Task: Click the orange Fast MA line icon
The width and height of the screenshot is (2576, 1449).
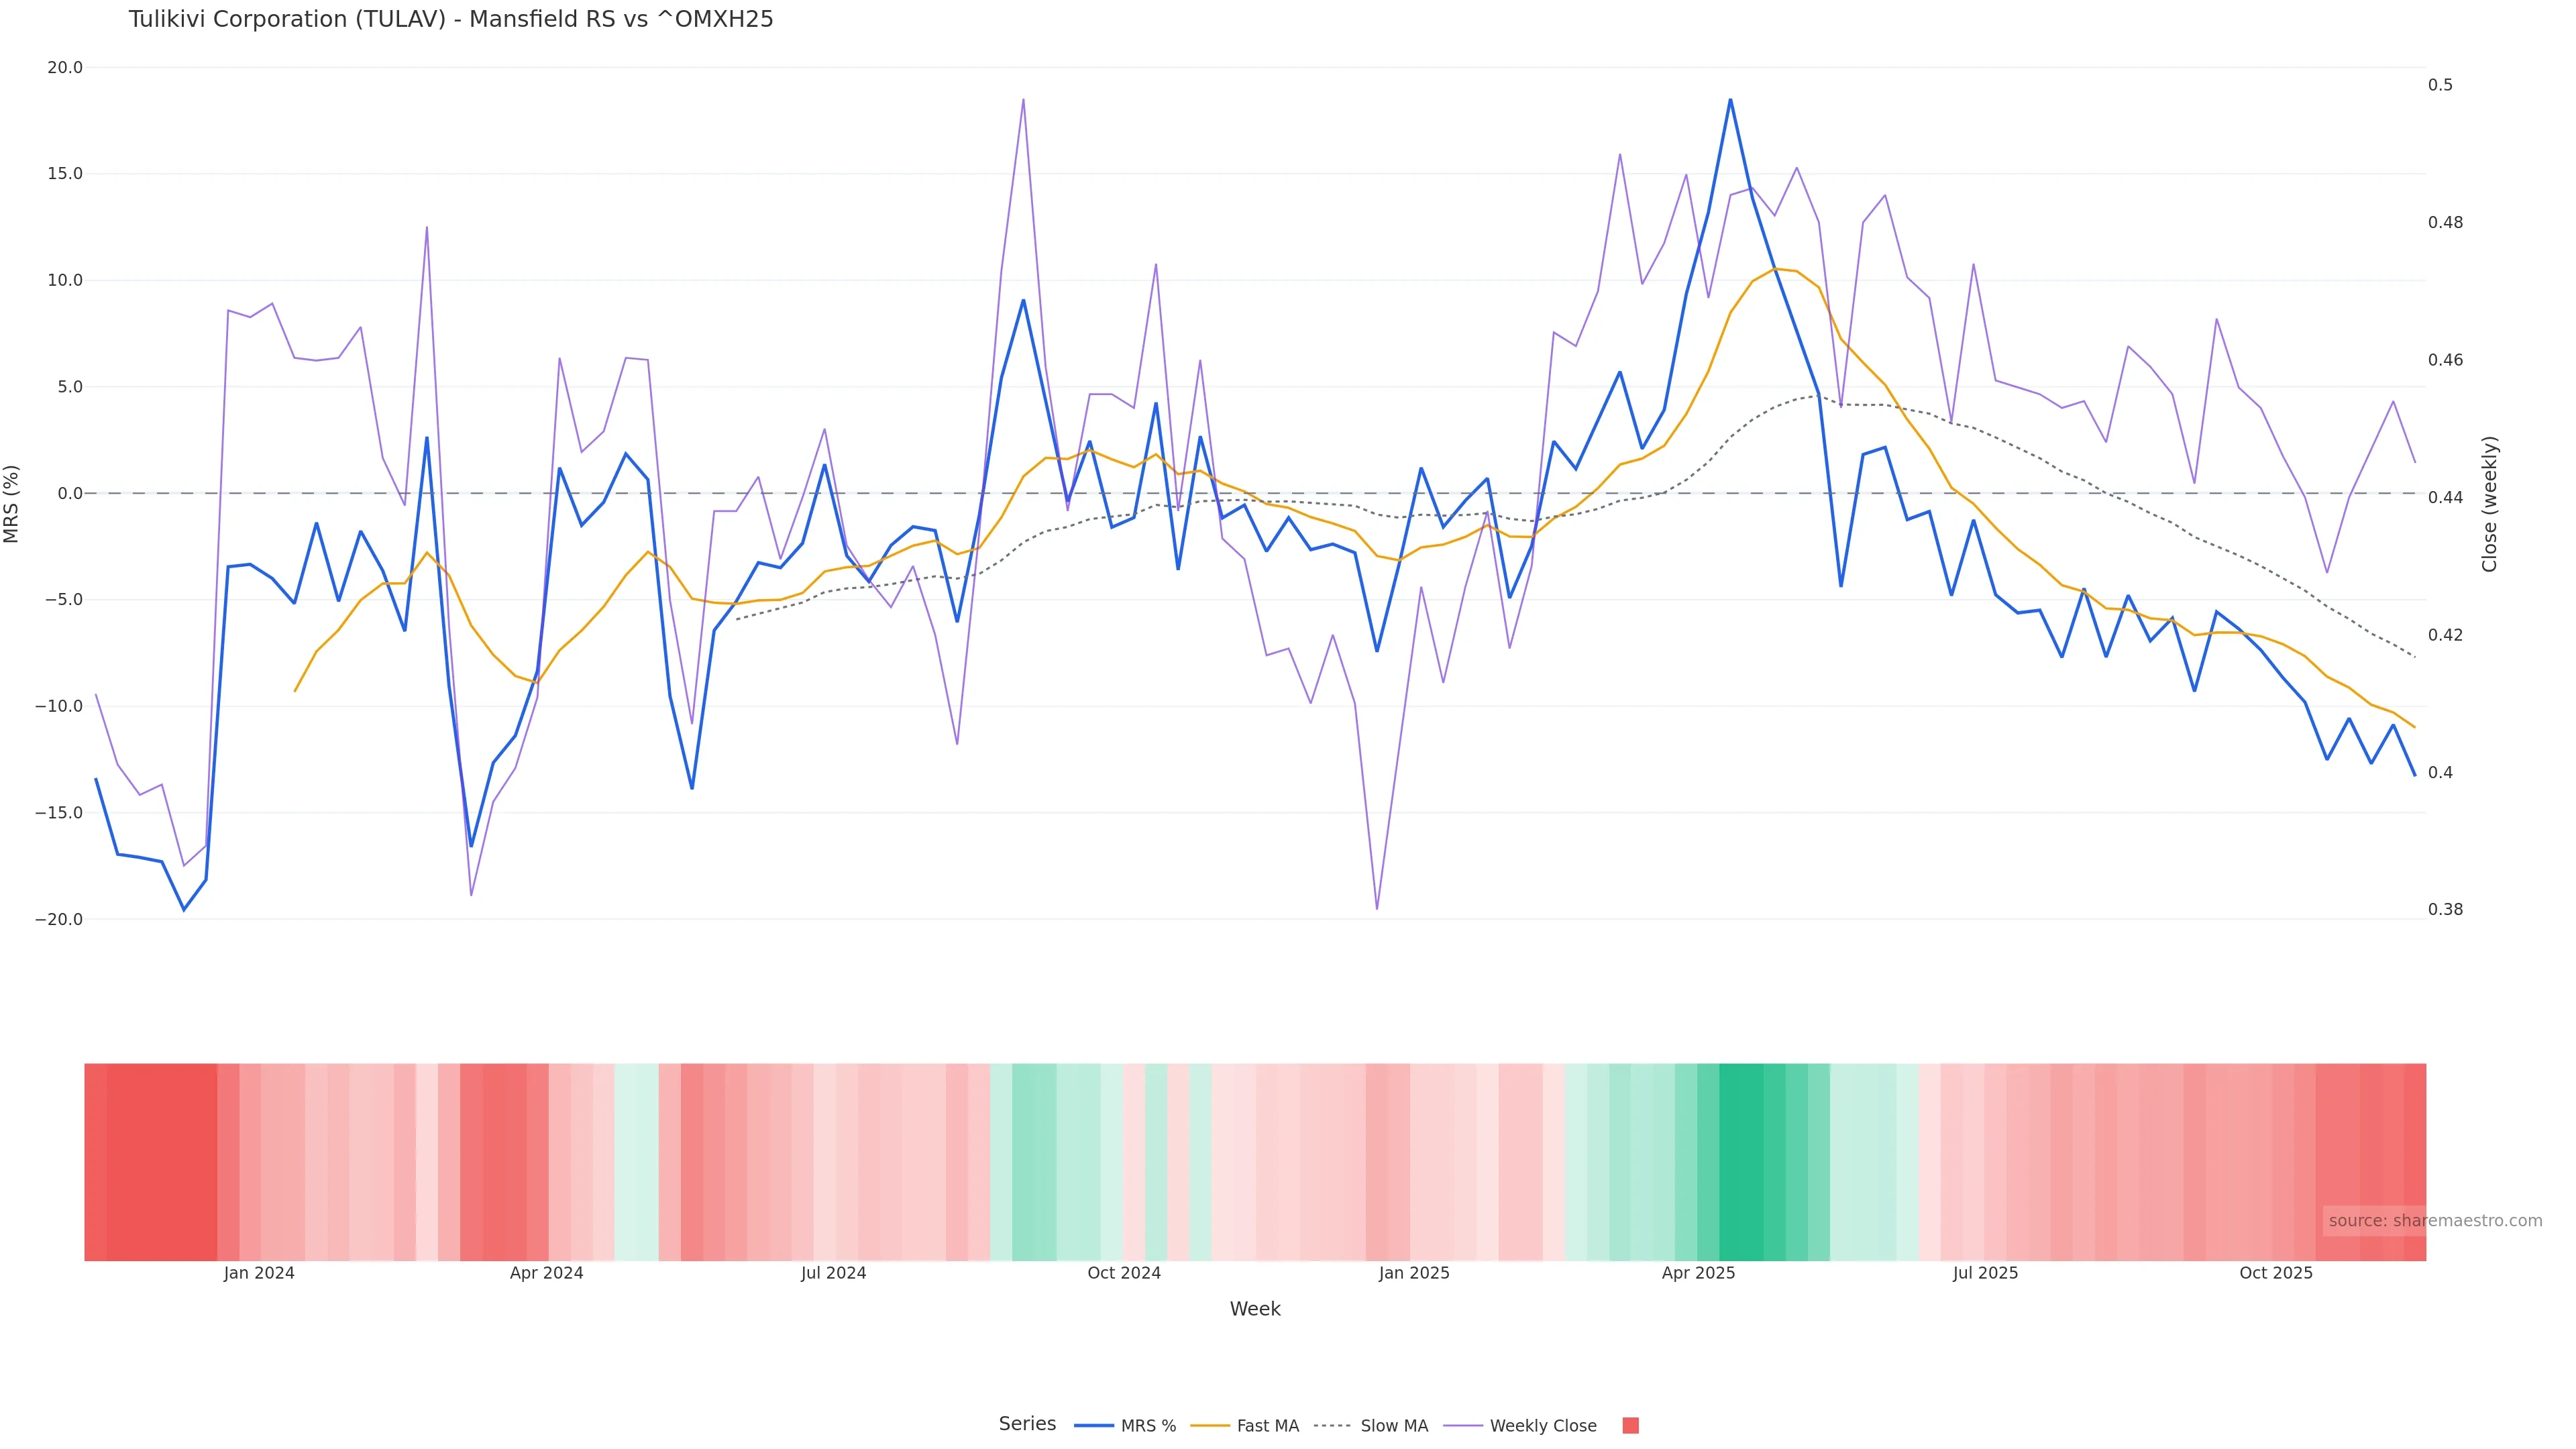Action: pos(1210,1426)
